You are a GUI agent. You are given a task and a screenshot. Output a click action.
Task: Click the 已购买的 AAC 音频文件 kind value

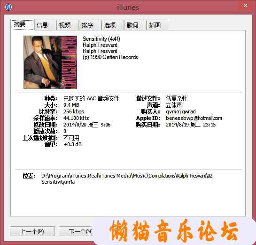click(x=91, y=98)
